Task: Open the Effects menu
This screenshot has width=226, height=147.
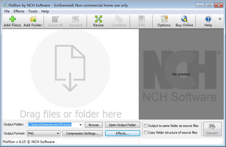Action: coord(19,11)
